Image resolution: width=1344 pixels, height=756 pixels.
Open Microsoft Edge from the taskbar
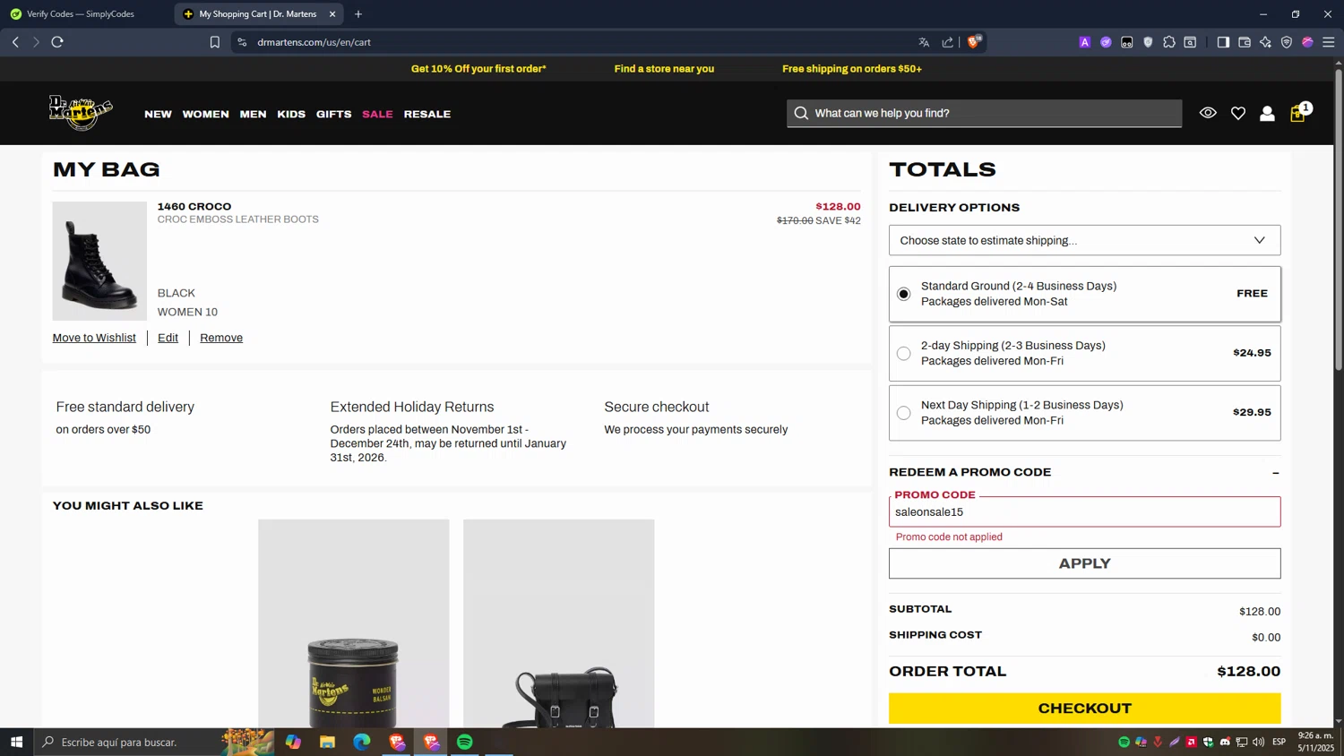click(x=362, y=742)
